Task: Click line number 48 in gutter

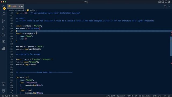Action: coord(12,33)
